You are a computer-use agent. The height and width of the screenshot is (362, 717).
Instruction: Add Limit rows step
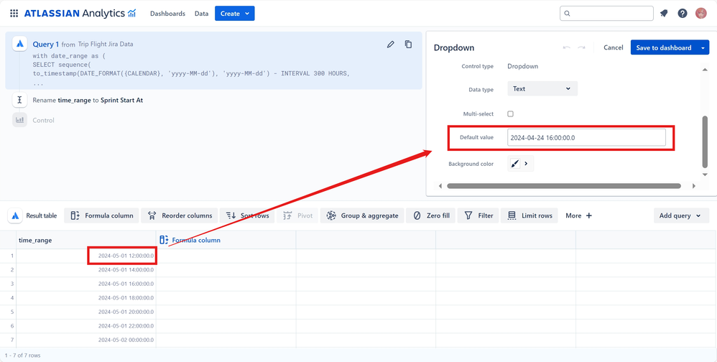[x=529, y=215]
